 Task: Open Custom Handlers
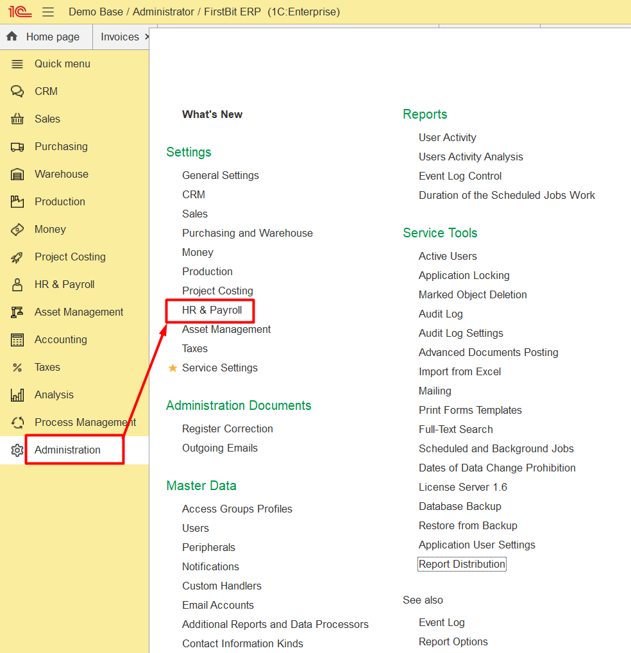[222, 586]
